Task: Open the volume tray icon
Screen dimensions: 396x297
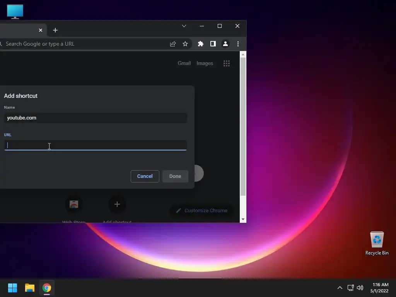Action: [x=360, y=288]
